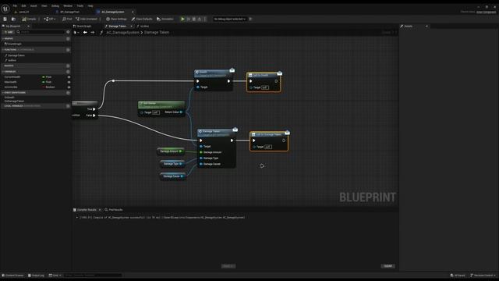
Task: Add new local variable using plus icon
Action: 68,106
